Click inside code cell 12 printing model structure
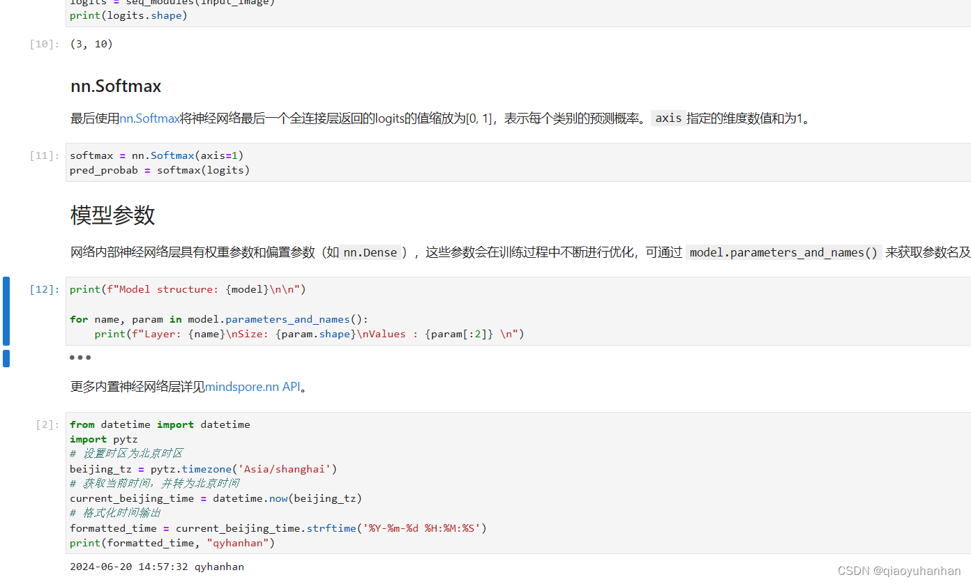 click(x=518, y=312)
